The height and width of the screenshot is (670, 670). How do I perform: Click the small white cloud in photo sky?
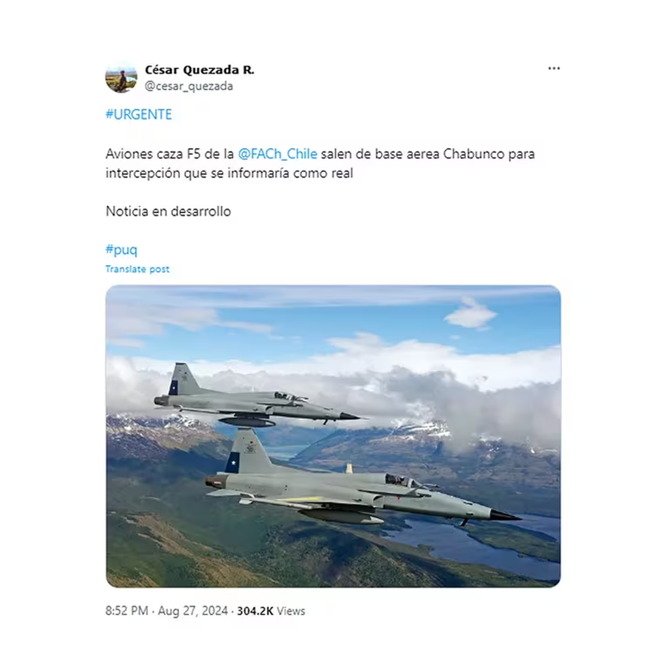pos(470,314)
